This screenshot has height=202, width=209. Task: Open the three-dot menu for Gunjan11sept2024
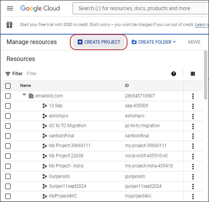tap(193, 187)
